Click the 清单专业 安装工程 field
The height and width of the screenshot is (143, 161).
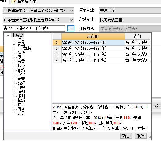click(x=130, y=11)
